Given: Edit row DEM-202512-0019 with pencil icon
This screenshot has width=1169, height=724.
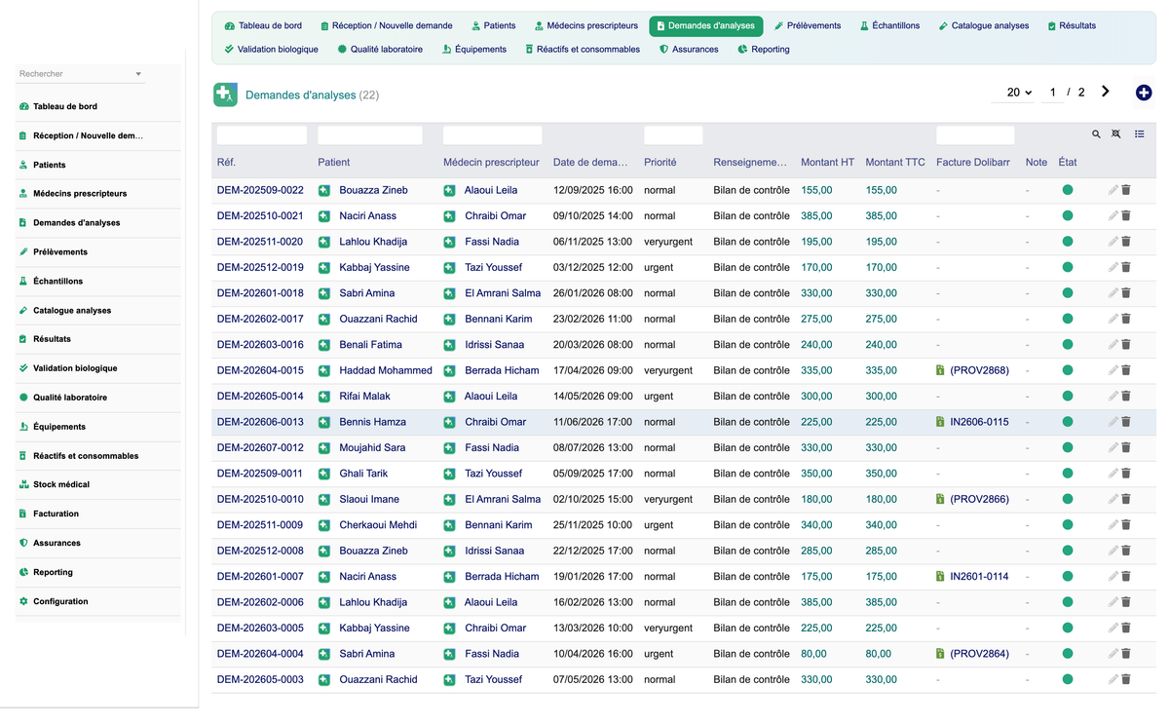Looking at the screenshot, I should pos(1113,267).
